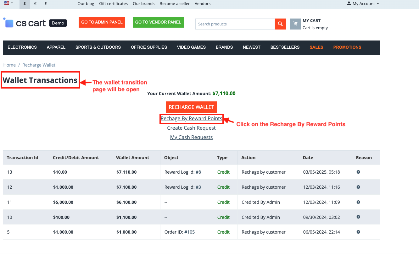Click reason help icon for transaction 13
The width and height of the screenshot is (419, 254).
coord(358,172)
